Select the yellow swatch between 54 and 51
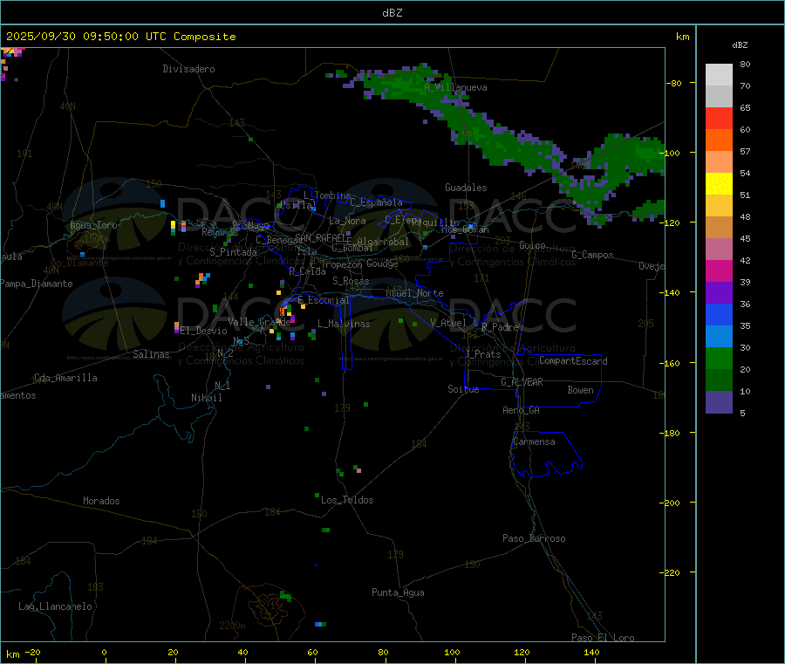Viewport: 785px width, 664px height. (x=719, y=184)
